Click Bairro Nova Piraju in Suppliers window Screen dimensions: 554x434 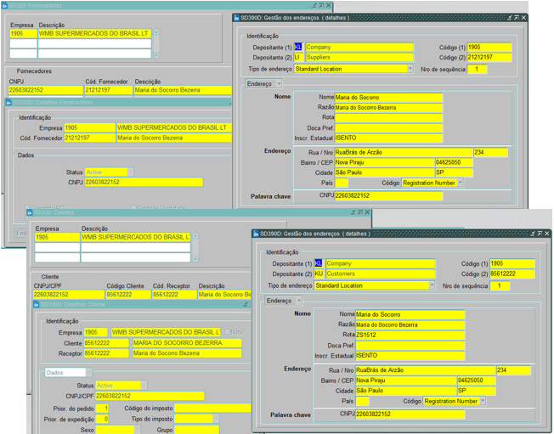click(384, 162)
